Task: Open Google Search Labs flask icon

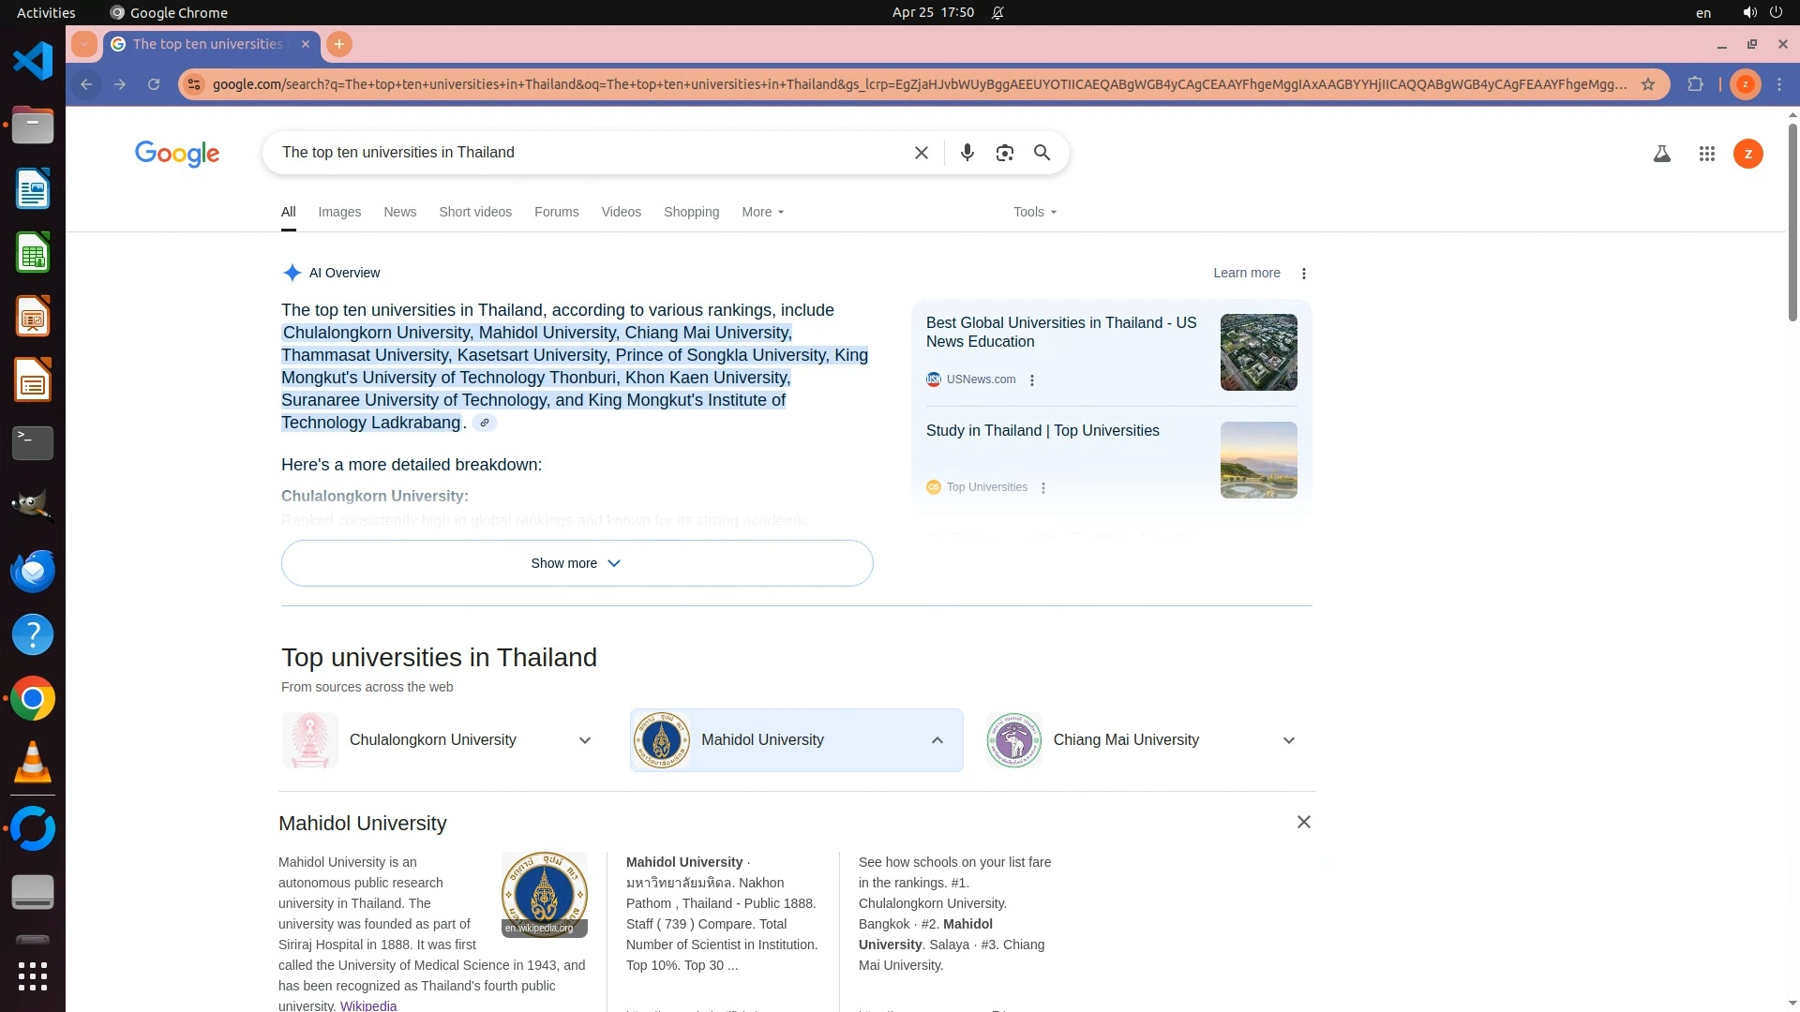Action: pyautogui.click(x=1661, y=154)
